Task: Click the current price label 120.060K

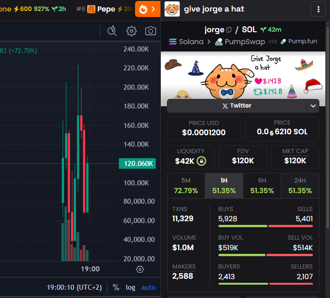Action: click(137, 163)
